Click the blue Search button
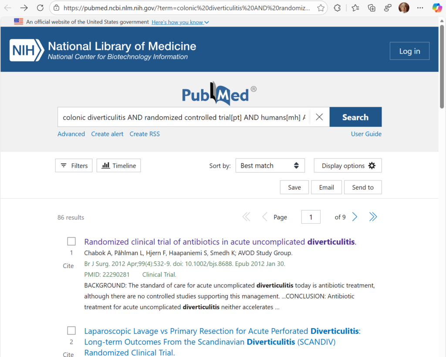446x357 pixels. 355,117
